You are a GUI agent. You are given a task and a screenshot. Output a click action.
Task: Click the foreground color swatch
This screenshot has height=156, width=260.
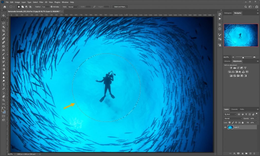pos(3,111)
